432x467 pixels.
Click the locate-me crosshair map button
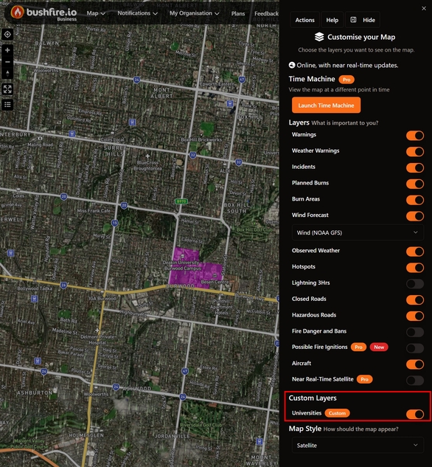tap(7, 35)
